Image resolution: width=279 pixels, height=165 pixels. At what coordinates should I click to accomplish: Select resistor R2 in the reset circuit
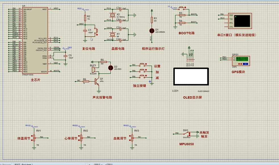click(x=85, y=18)
